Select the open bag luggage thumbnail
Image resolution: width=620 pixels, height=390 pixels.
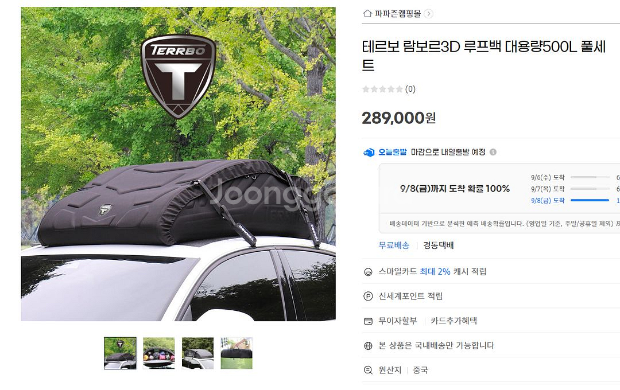point(159,353)
